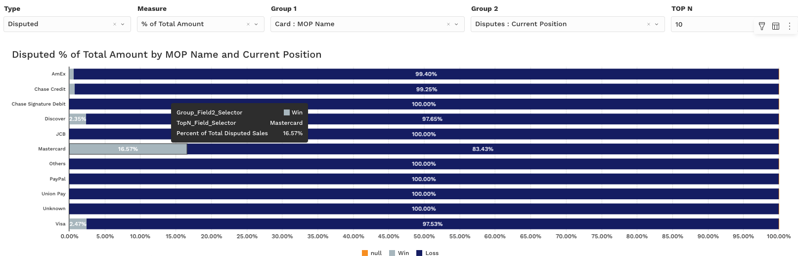Toggle the null series in legend
Viewport: 798px width, 256px height.
pyautogui.click(x=371, y=253)
